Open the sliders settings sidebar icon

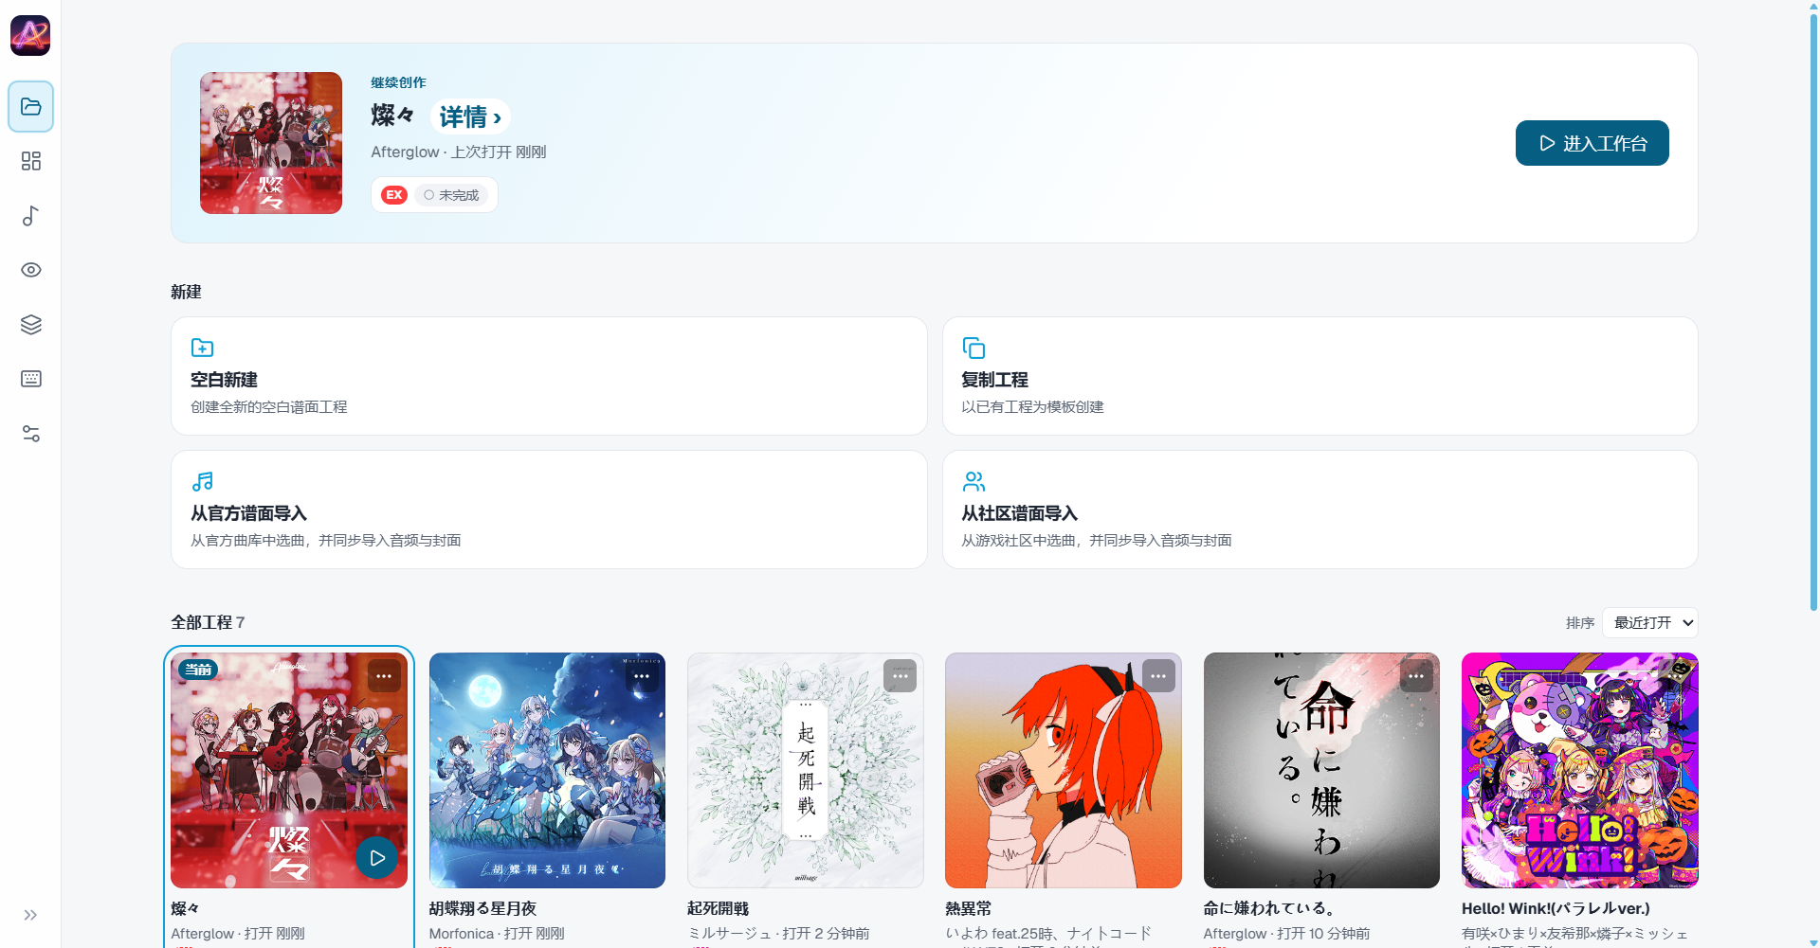(x=30, y=434)
